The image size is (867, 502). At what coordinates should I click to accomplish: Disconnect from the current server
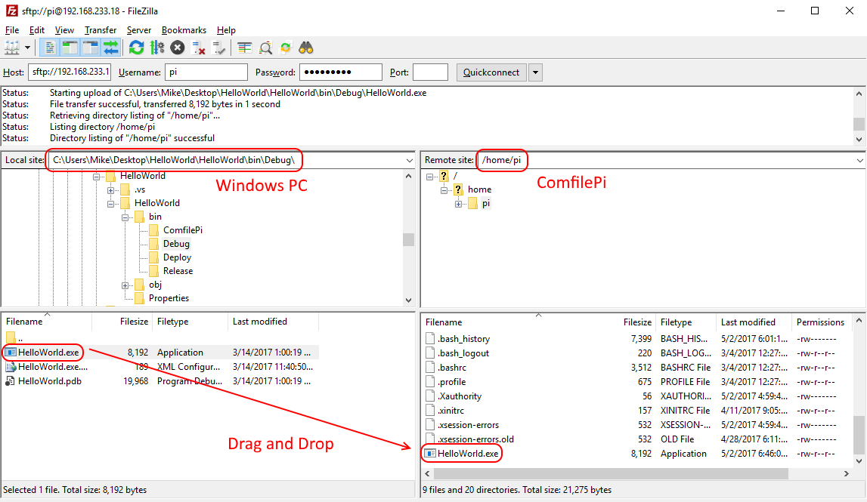pyautogui.click(x=198, y=48)
